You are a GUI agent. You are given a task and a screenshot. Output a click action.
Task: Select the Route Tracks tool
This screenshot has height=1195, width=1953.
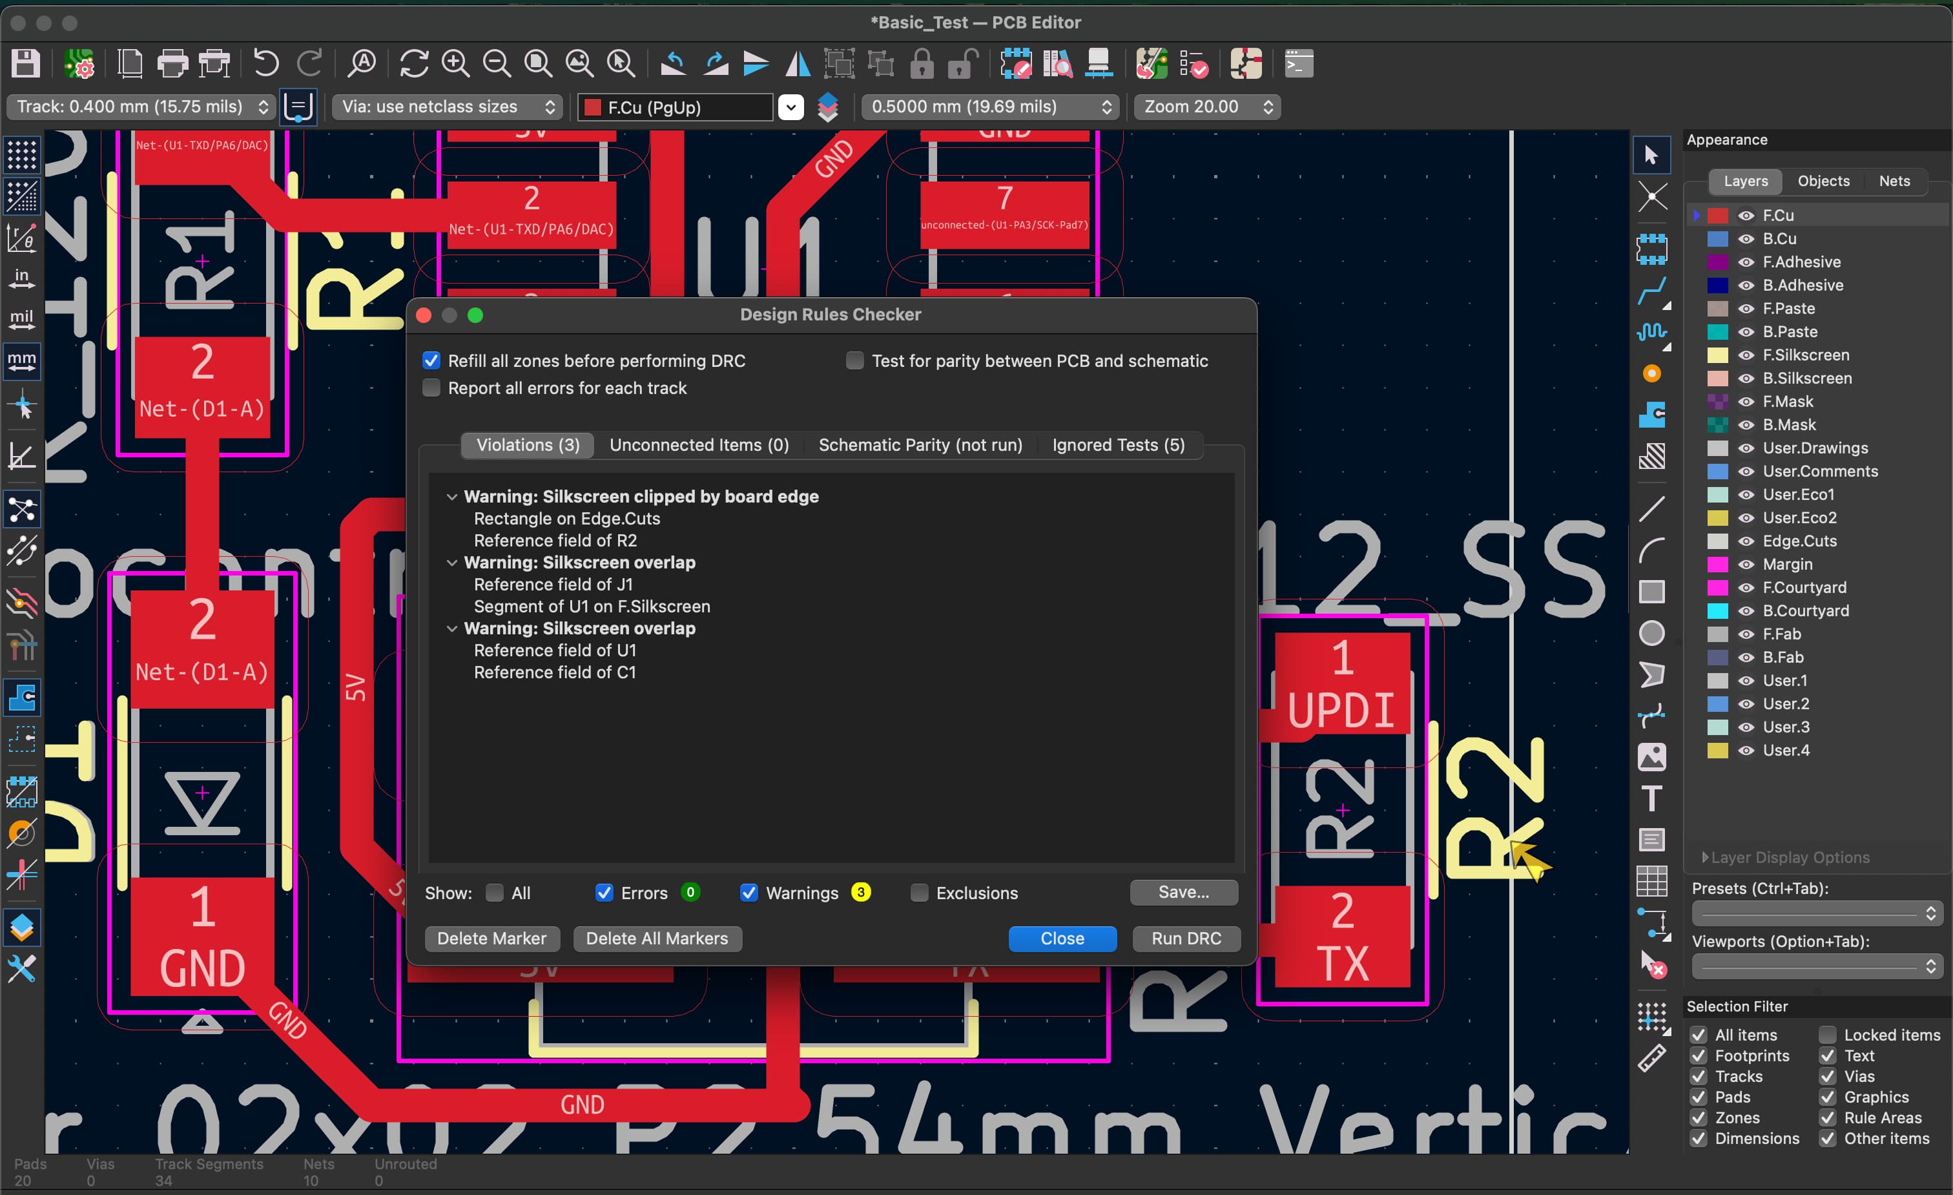point(1652,291)
